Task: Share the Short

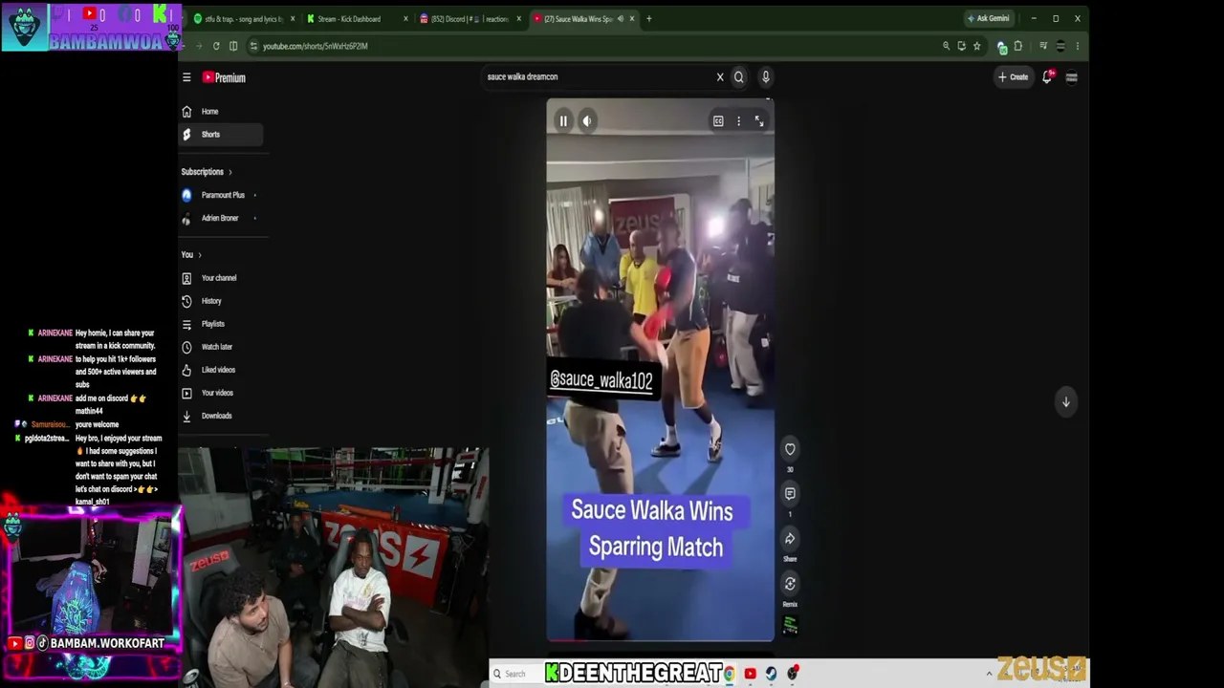Action: click(x=790, y=539)
